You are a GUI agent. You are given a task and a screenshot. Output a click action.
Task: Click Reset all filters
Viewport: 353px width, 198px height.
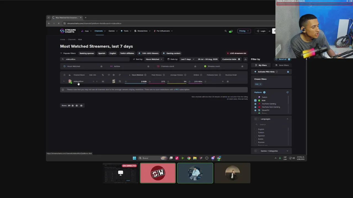[x=283, y=59]
